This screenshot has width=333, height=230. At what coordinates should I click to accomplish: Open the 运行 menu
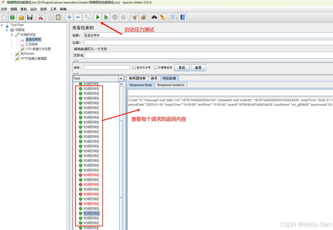point(33,9)
